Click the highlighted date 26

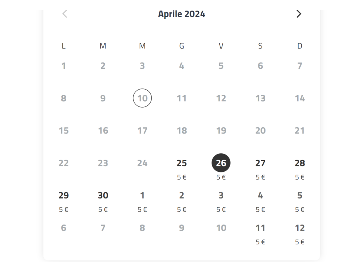pyautogui.click(x=221, y=163)
